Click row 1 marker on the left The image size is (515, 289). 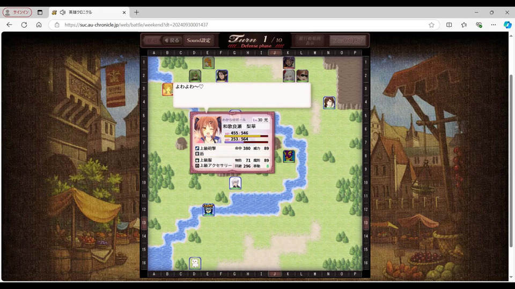tap(144, 62)
